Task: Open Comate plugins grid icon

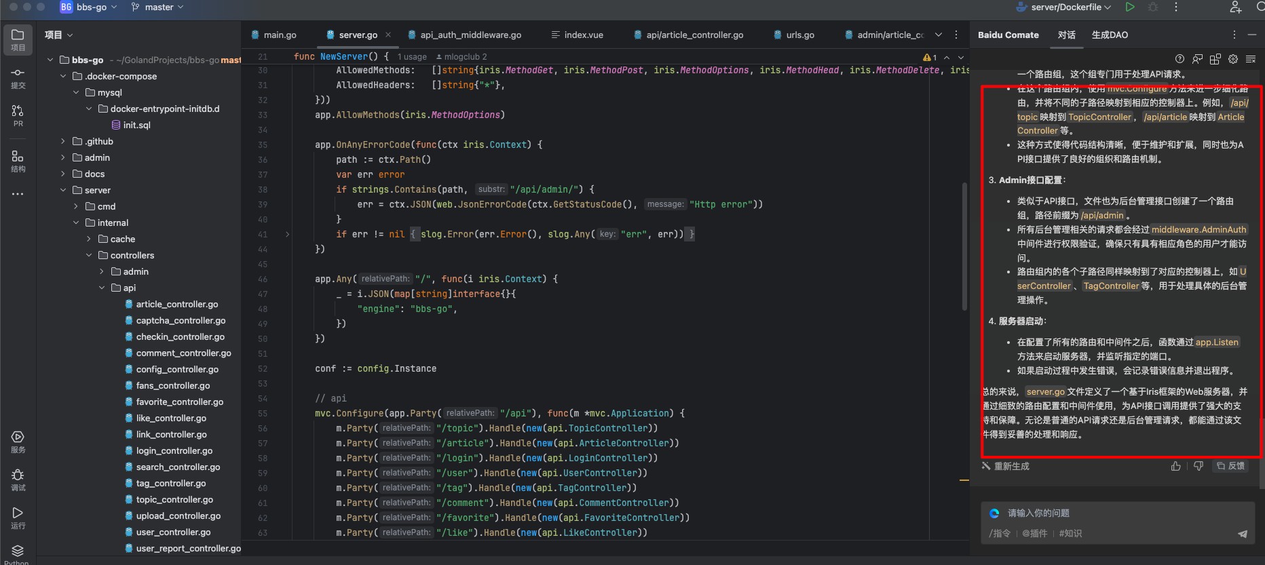Action: (x=1215, y=59)
